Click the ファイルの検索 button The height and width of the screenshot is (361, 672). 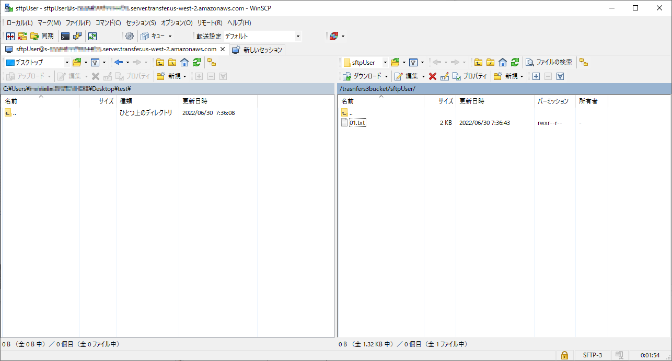(x=549, y=62)
